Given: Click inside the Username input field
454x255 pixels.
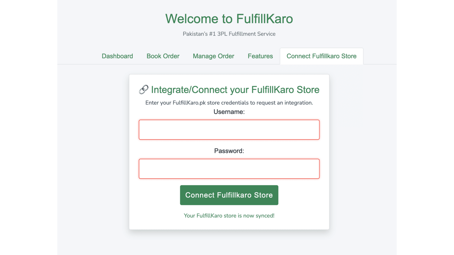Looking at the screenshot, I should point(229,129).
